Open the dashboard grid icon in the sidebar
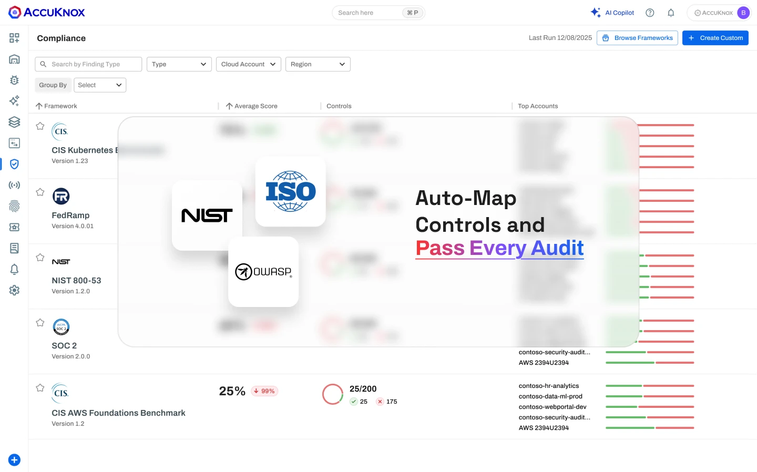757x472 pixels. [x=14, y=38]
